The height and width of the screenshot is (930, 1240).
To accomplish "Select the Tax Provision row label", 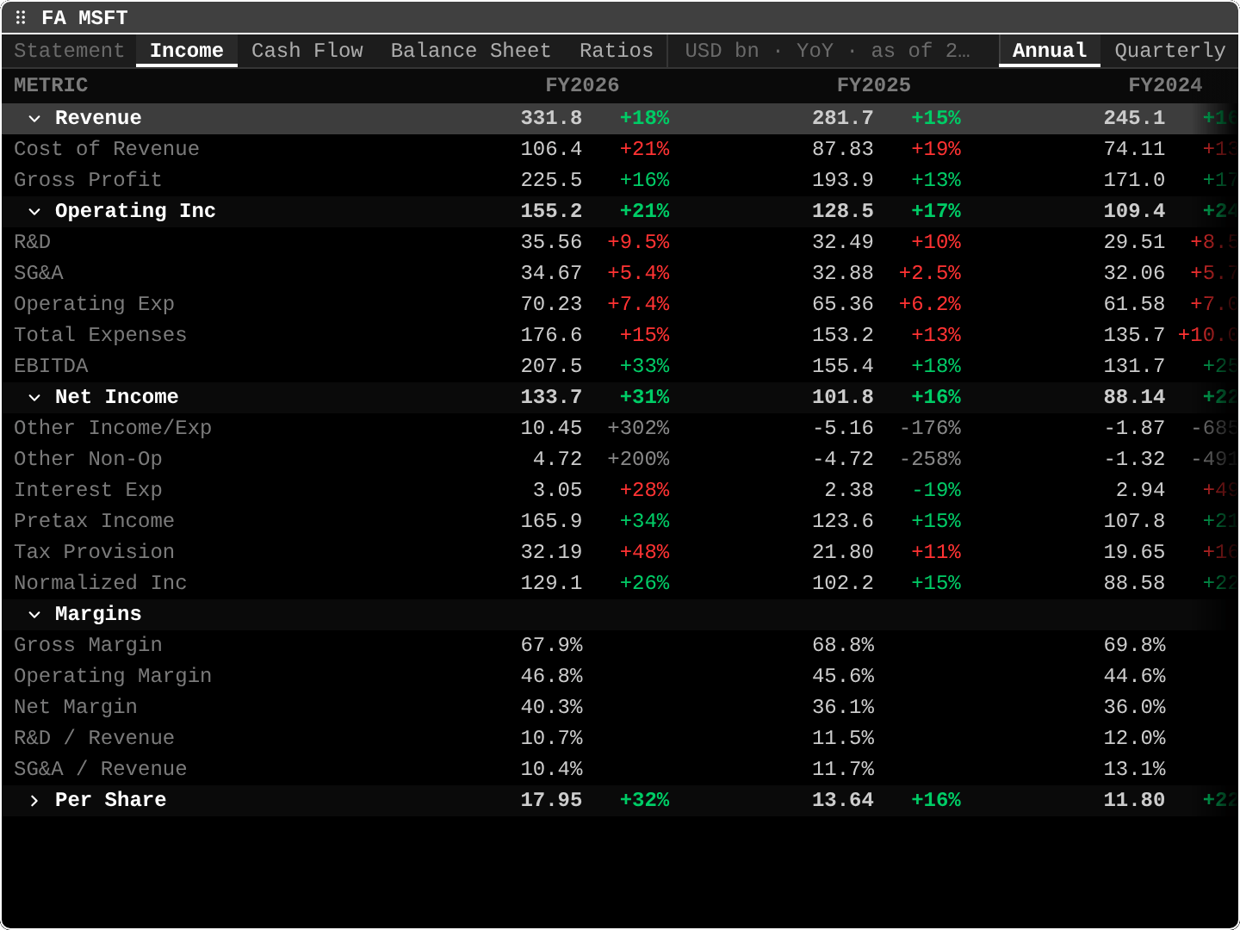I will click(94, 552).
